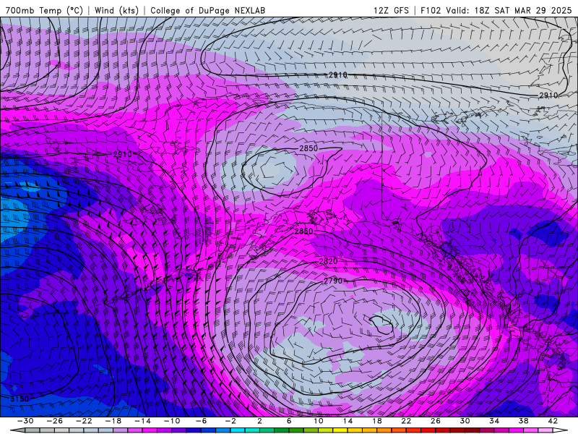Click the 34 color scale label
578x434 pixels.
(x=494, y=421)
